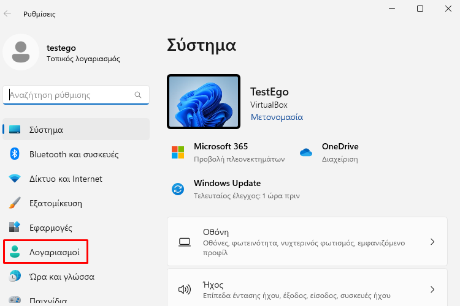
Task: Click the Microsoft 365 title text
Action: pyautogui.click(x=221, y=146)
